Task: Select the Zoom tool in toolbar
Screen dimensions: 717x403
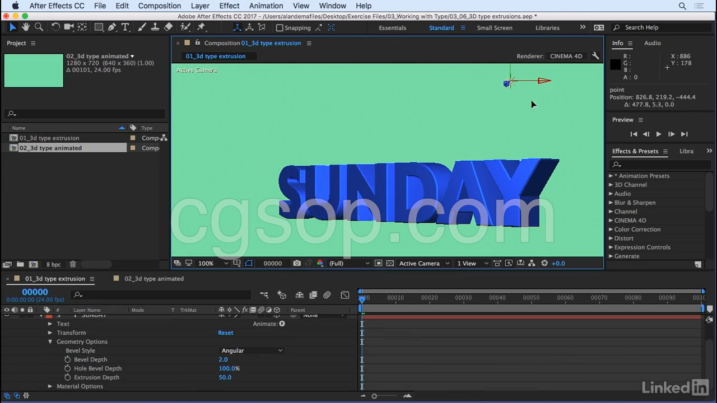Action: pyautogui.click(x=39, y=27)
